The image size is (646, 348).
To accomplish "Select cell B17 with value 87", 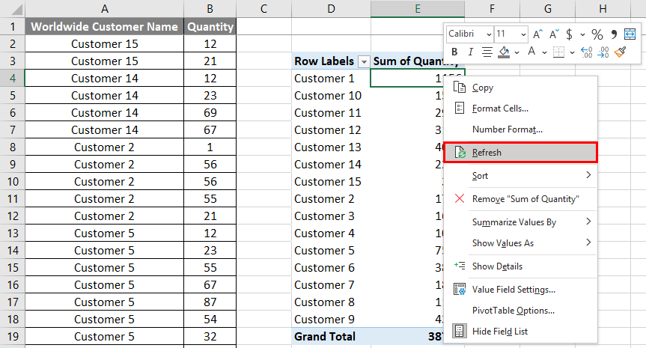I will click(210, 302).
